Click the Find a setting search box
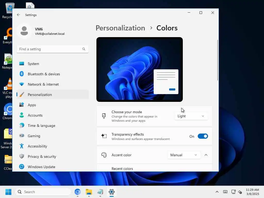 pos(53,49)
